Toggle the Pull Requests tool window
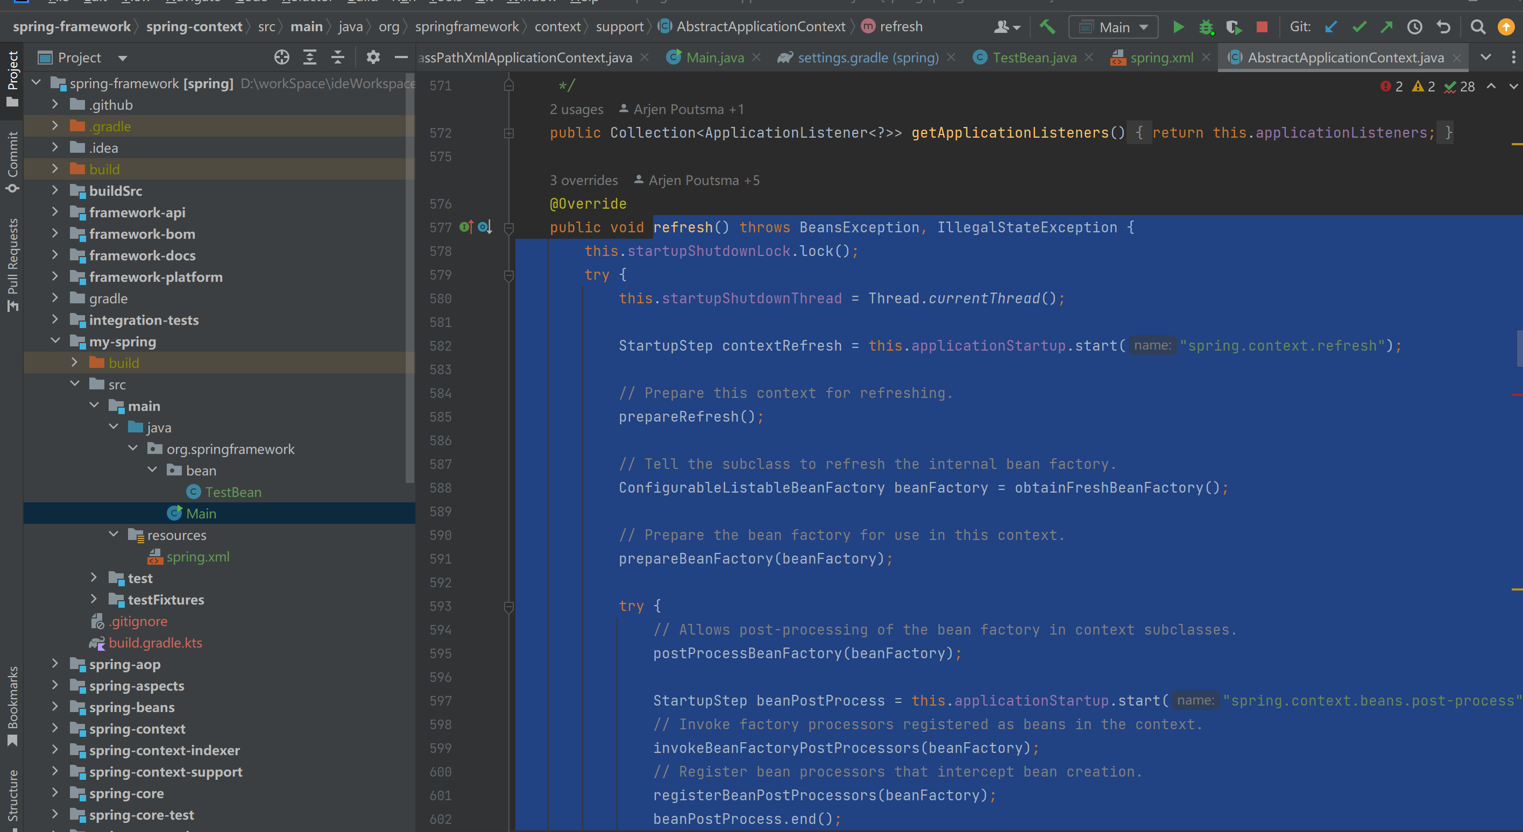Image resolution: width=1523 pixels, height=832 pixels. pos(12,264)
